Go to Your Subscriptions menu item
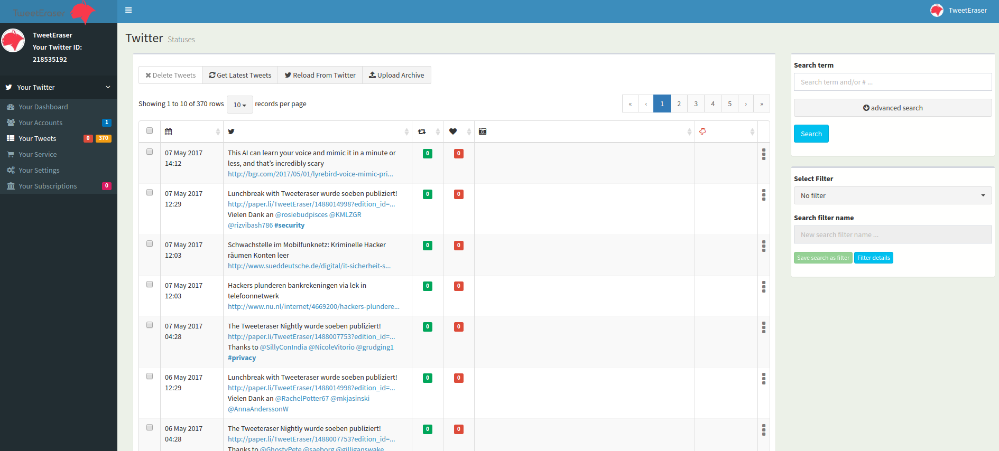The width and height of the screenshot is (999, 451). click(48, 186)
